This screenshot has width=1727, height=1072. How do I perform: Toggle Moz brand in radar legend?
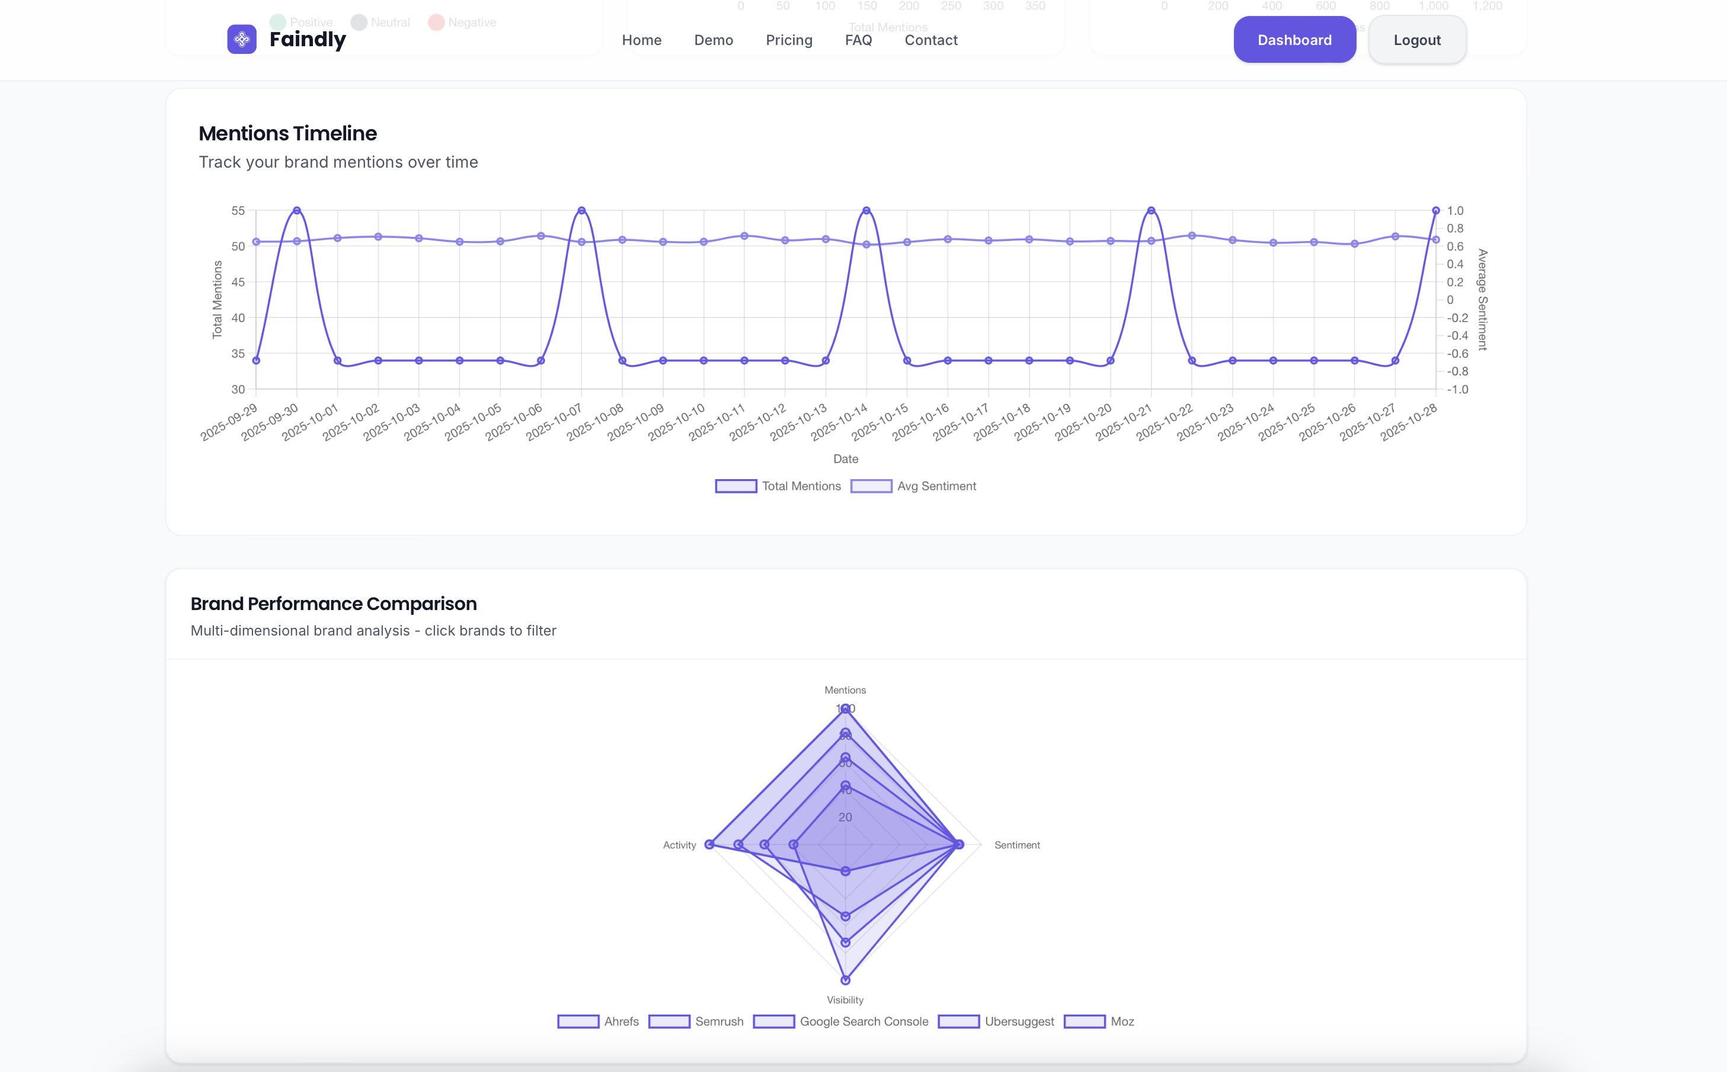(x=1085, y=1022)
